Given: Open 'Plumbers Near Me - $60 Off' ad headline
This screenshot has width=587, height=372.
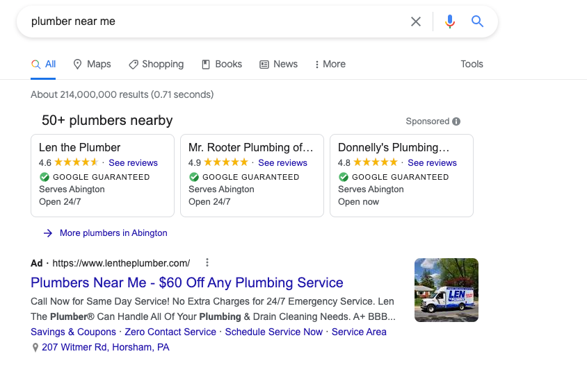Looking at the screenshot, I should 187,282.
